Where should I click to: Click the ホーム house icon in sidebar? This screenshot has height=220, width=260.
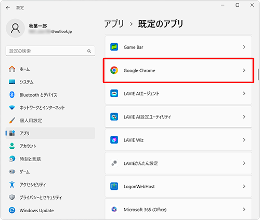12,69
